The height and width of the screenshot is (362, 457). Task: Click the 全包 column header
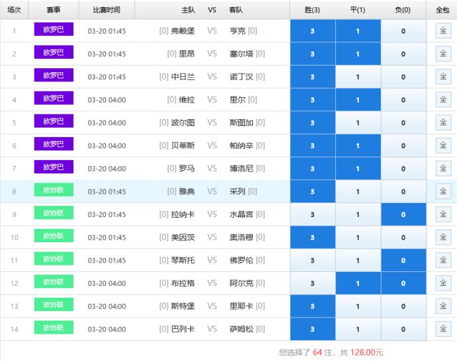(442, 10)
